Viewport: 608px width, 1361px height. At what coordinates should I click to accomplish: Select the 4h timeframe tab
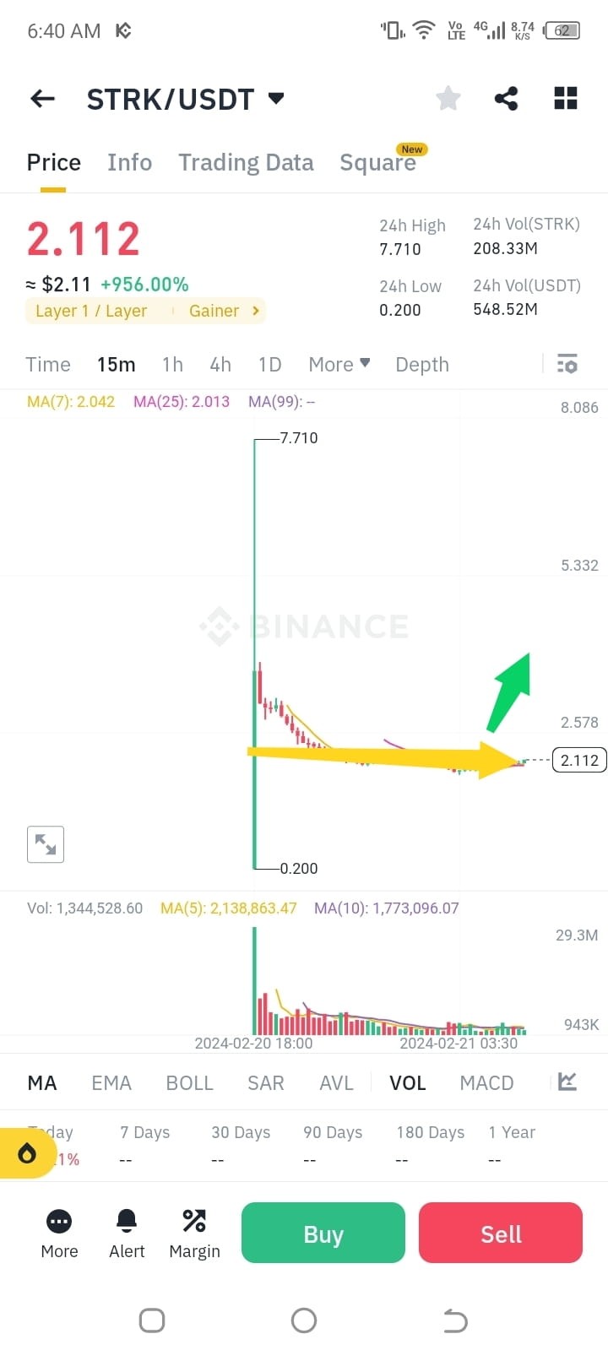[x=220, y=364]
